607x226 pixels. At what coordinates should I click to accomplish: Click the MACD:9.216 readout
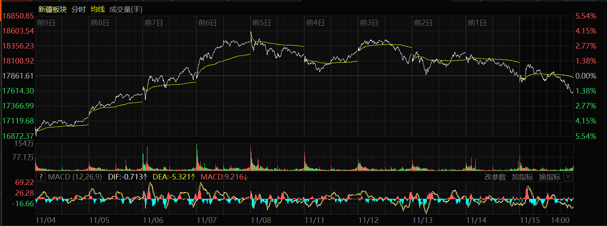224,177
